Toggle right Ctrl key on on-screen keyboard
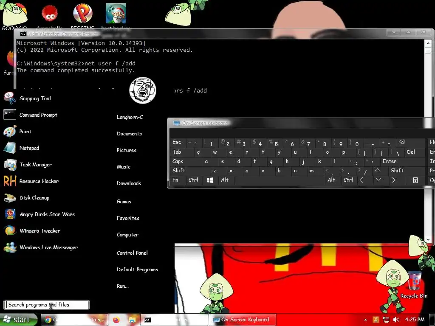Screen dimensions: 435x326 [348, 180]
